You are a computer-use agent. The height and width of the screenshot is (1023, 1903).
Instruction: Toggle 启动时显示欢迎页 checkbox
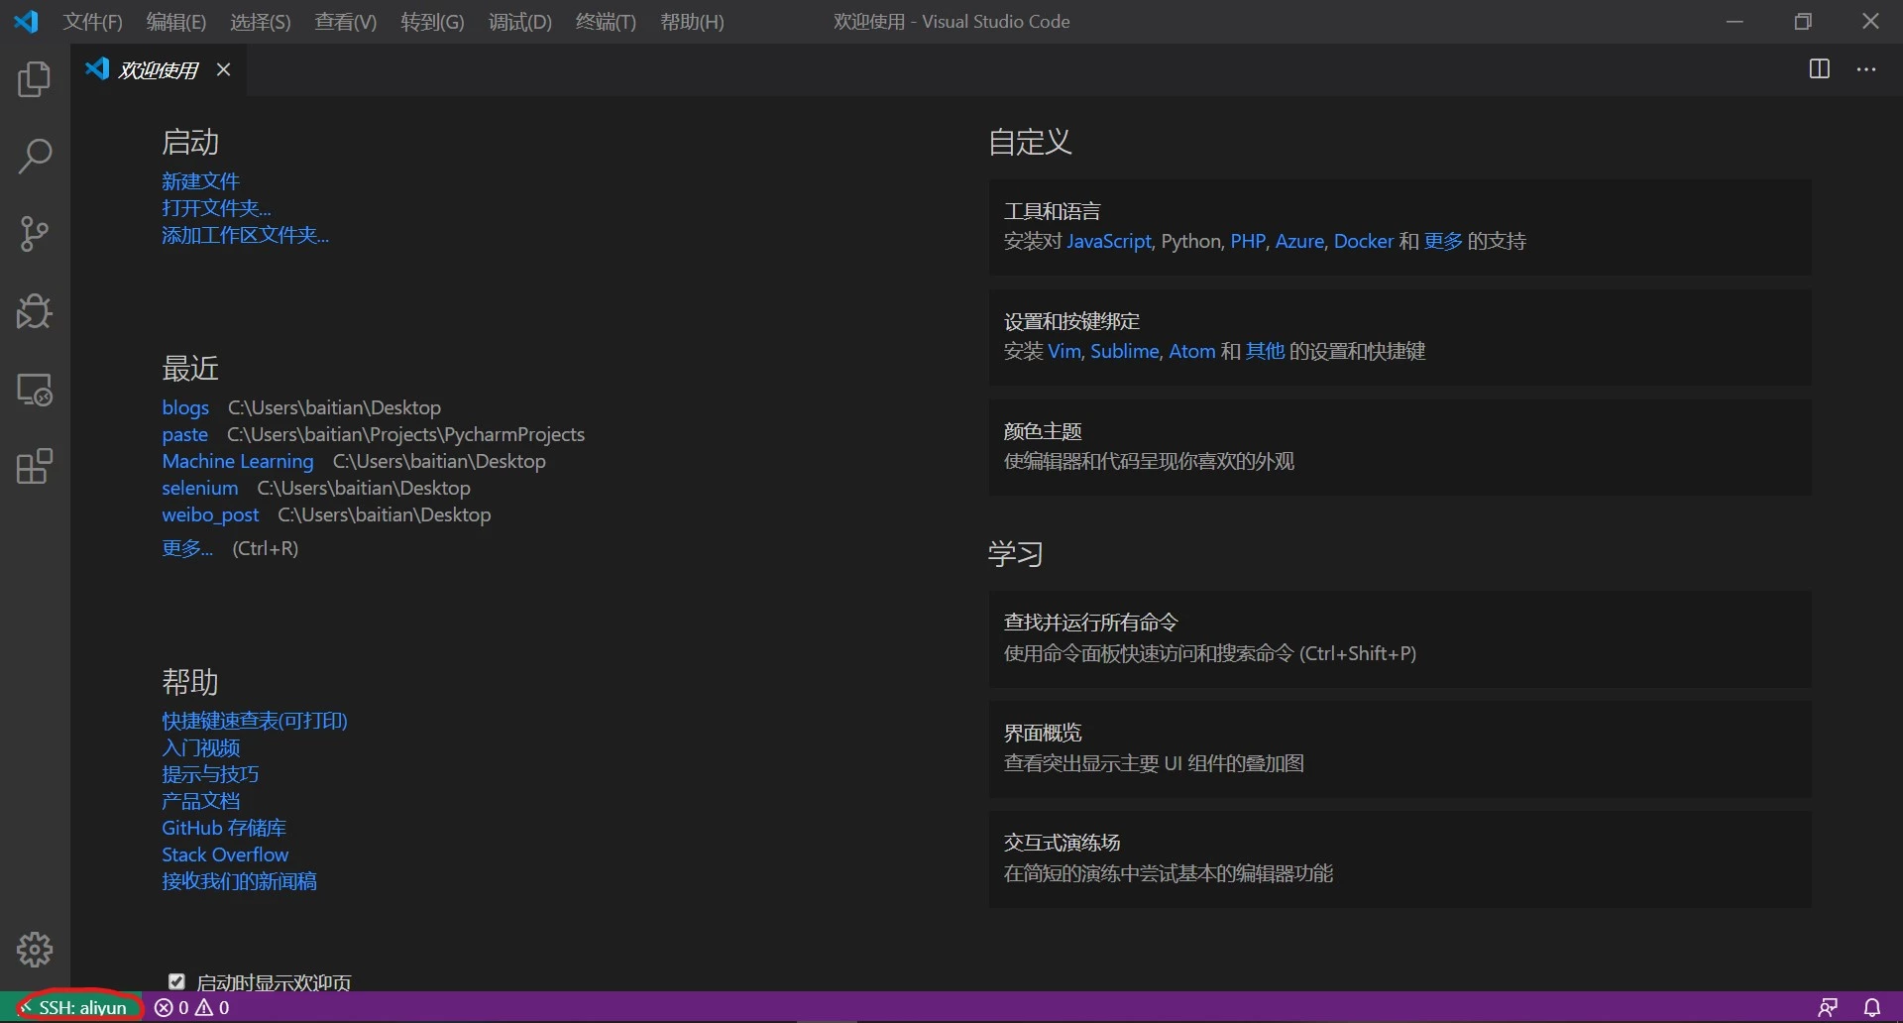coord(176,981)
